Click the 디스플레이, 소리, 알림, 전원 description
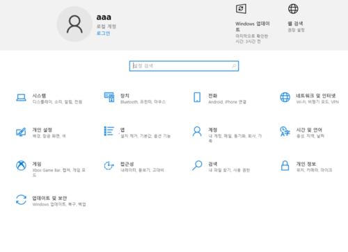This screenshot has height=252, width=348. [x=57, y=102]
